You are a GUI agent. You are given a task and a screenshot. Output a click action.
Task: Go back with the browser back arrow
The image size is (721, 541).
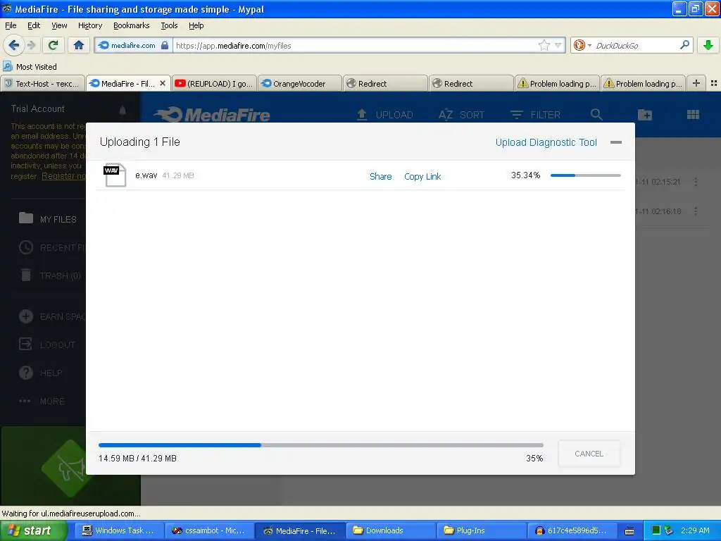click(13, 45)
